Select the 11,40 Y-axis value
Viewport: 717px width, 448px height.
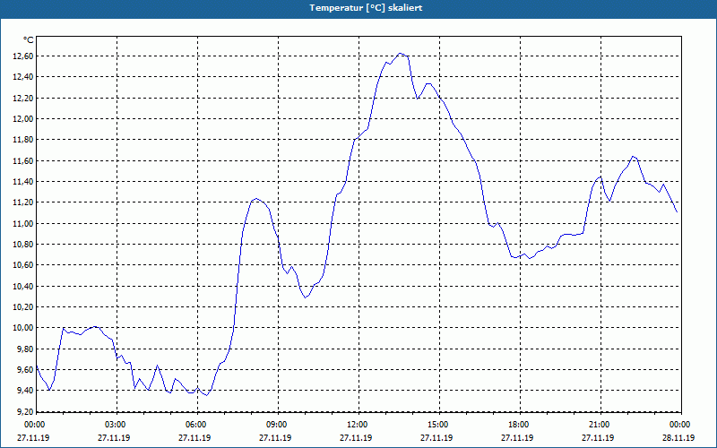[x=23, y=182]
